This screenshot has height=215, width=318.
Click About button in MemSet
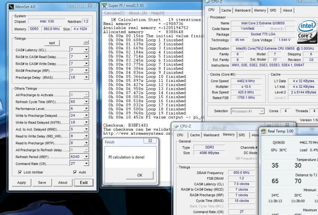click(x=63, y=182)
